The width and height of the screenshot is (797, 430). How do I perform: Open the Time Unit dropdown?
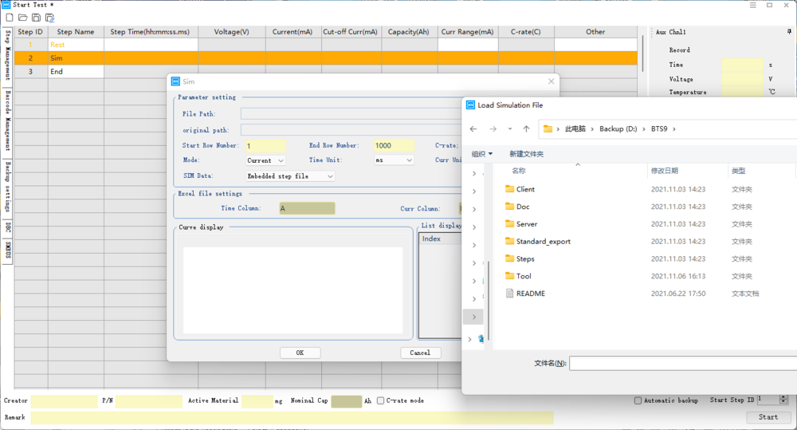pyautogui.click(x=394, y=160)
